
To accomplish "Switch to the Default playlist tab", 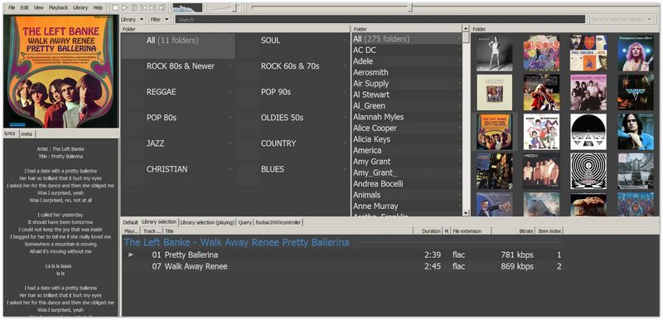I will pos(131,222).
